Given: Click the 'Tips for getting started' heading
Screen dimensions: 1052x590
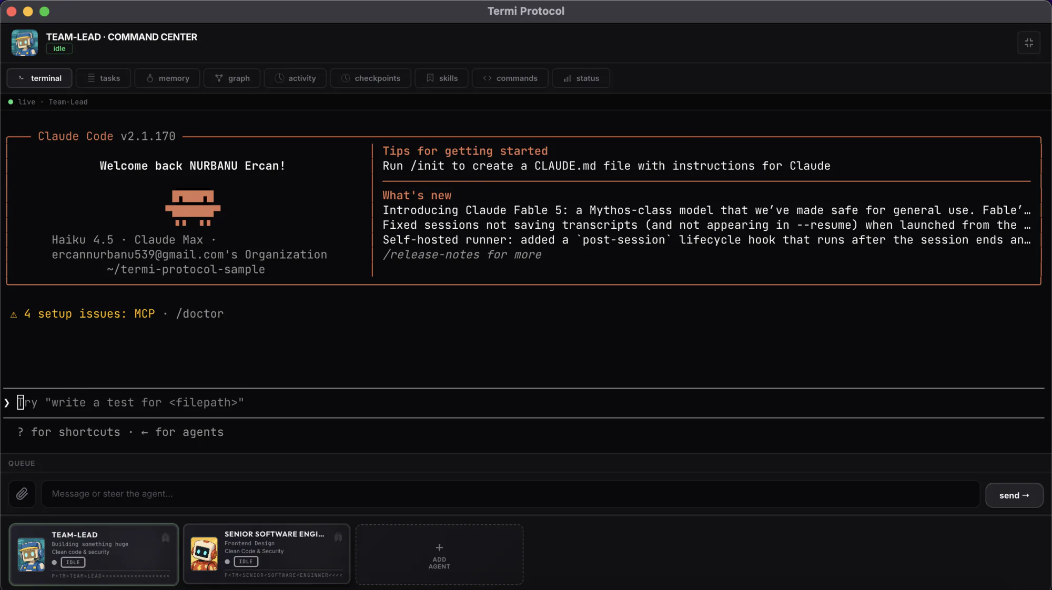Looking at the screenshot, I should point(465,151).
